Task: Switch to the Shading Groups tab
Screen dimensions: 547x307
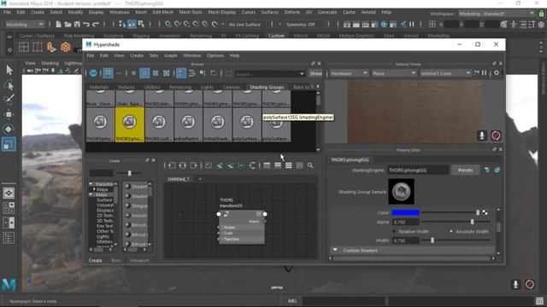Action: [x=267, y=87]
